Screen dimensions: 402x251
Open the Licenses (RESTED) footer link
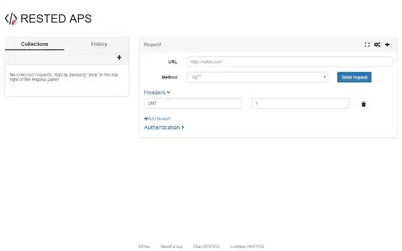[247, 247]
